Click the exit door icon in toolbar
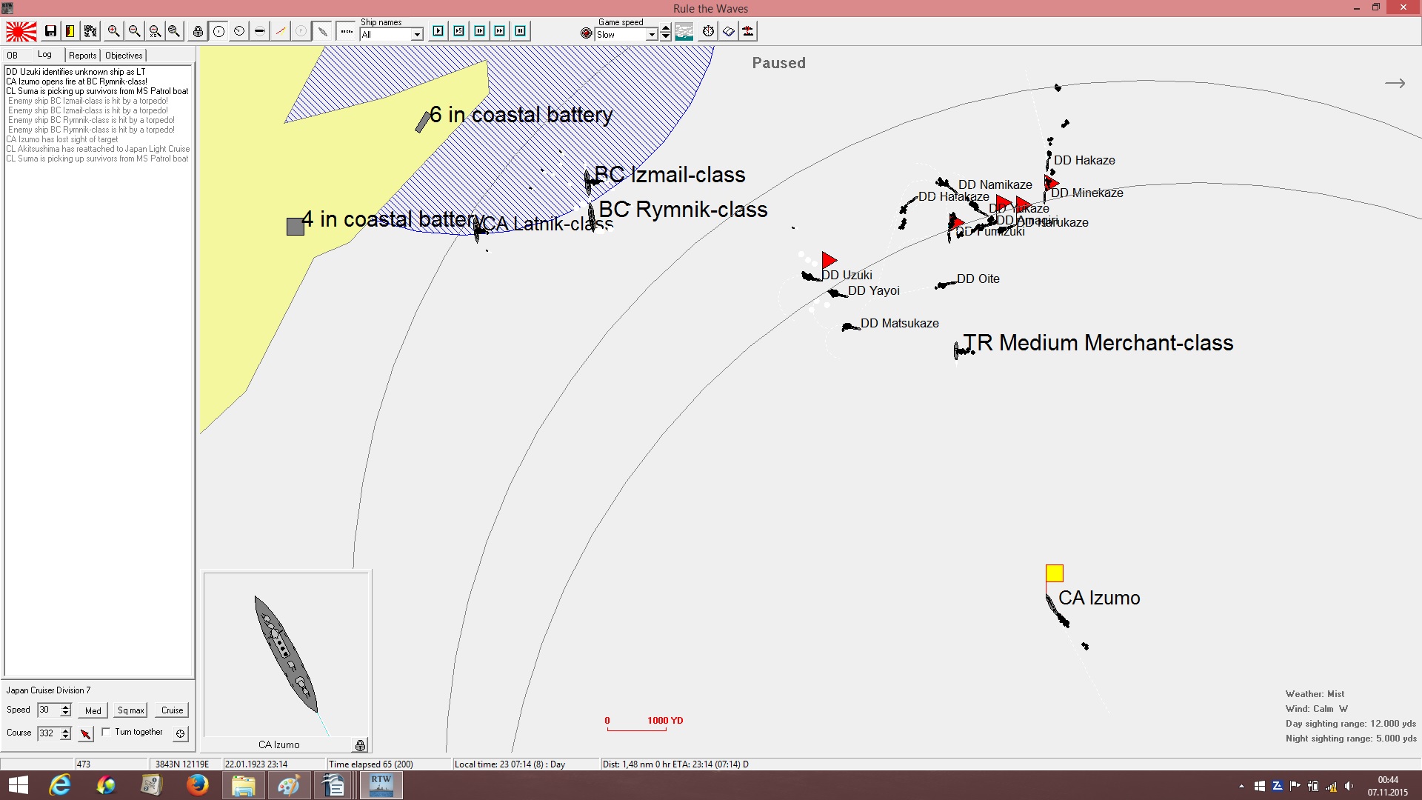The image size is (1422, 800). (70, 31)
